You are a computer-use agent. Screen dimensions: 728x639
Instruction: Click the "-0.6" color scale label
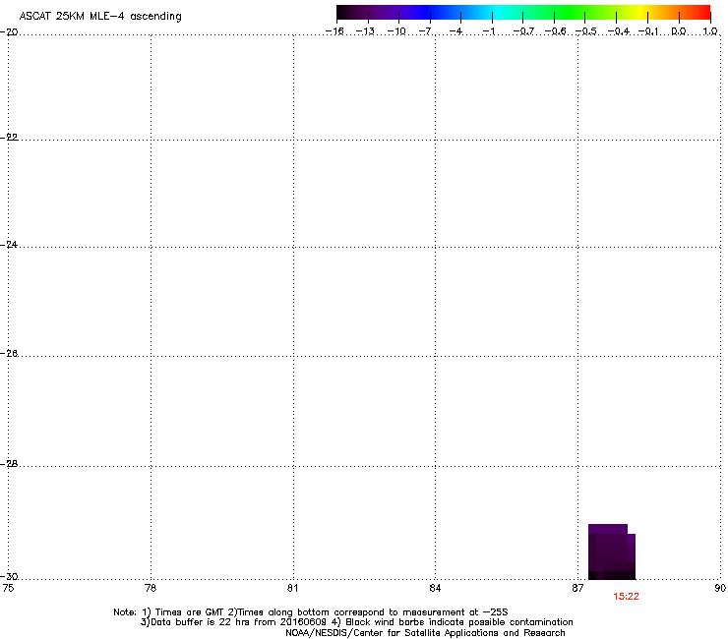(x=555, y=31)
